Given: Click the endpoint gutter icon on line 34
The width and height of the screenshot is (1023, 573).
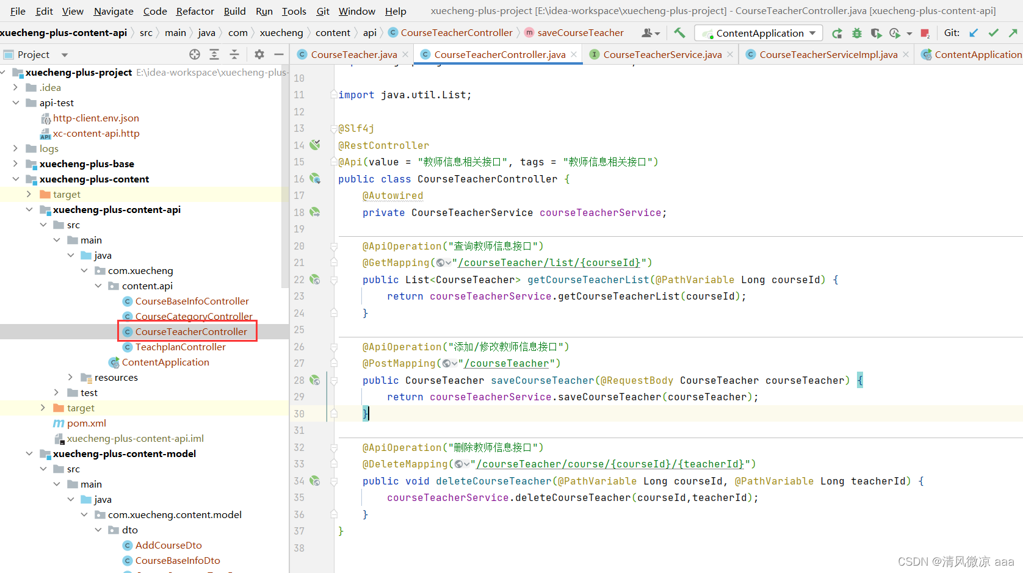Looking at the screenshot, I should (x=315, y=481).
